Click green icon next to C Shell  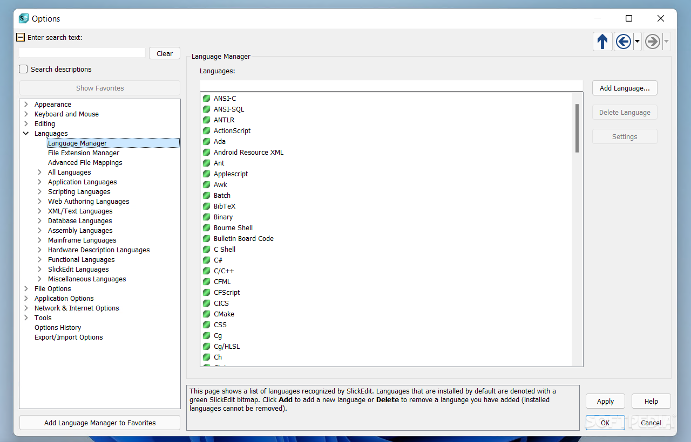click(206, 250)
